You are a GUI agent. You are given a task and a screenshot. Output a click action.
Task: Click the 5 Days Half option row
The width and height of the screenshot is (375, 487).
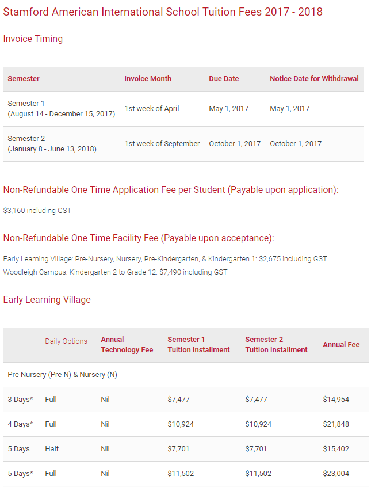click(x=186, y=449)
